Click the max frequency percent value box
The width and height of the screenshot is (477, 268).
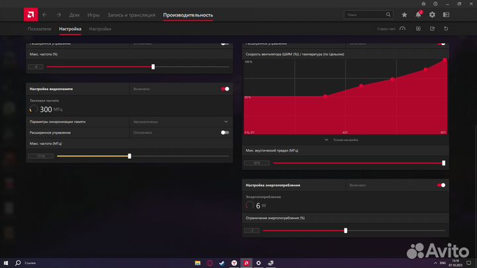point(36,67)
